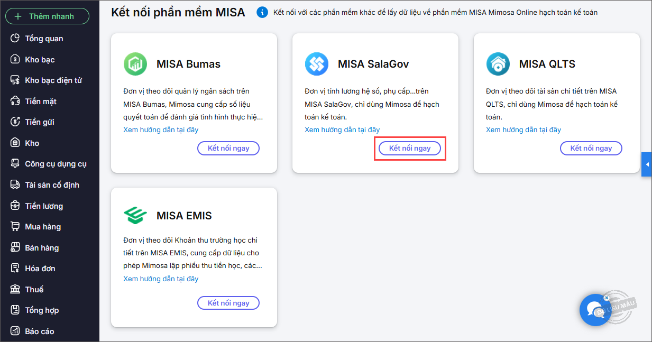Open the chat support bubble icon
This screenshot has height=342, width=652.
tap(595, 310)
